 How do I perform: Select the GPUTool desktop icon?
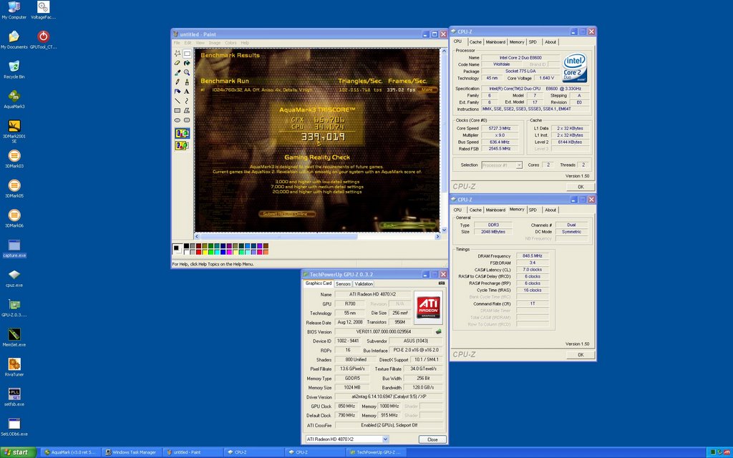(x=43, y=39)
